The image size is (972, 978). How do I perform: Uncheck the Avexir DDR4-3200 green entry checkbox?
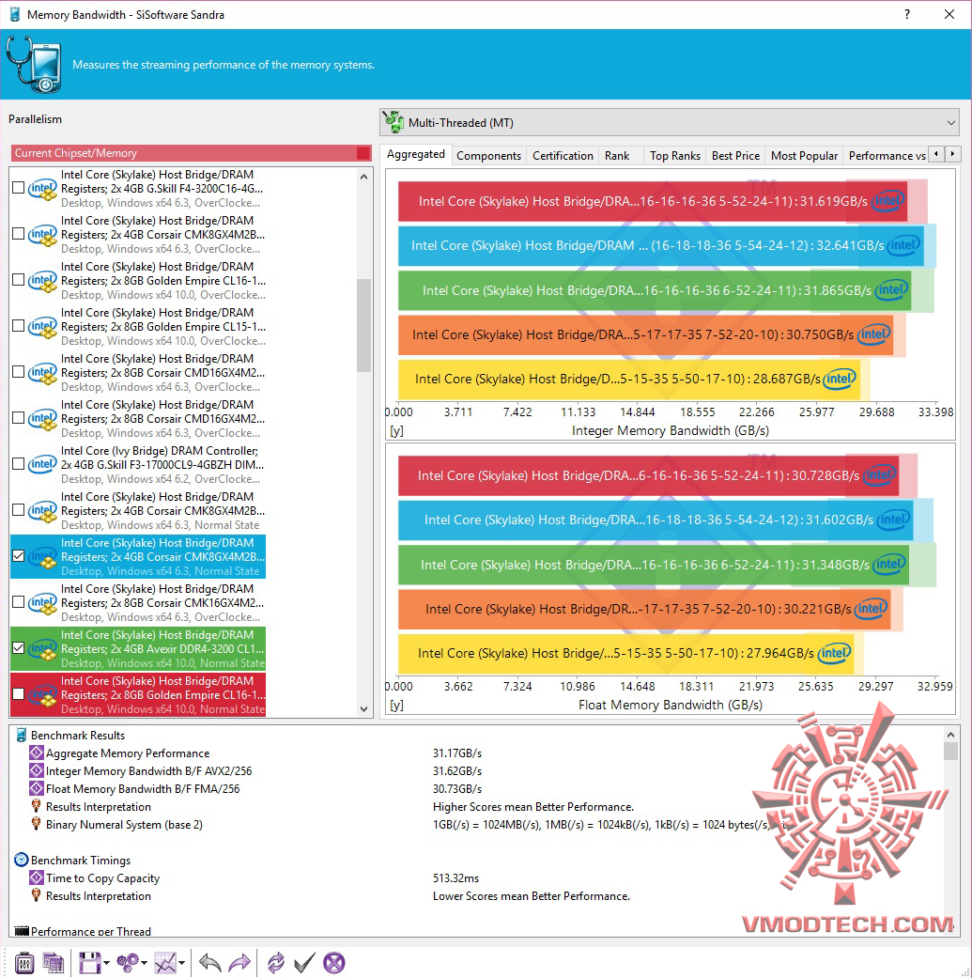click(x=19, y=648)
